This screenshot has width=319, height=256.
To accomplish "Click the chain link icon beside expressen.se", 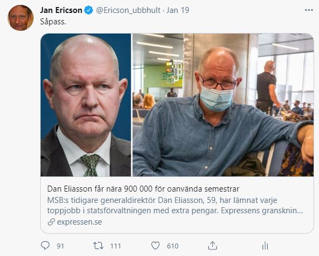I will pyautogui.click(x=51, y=222).
